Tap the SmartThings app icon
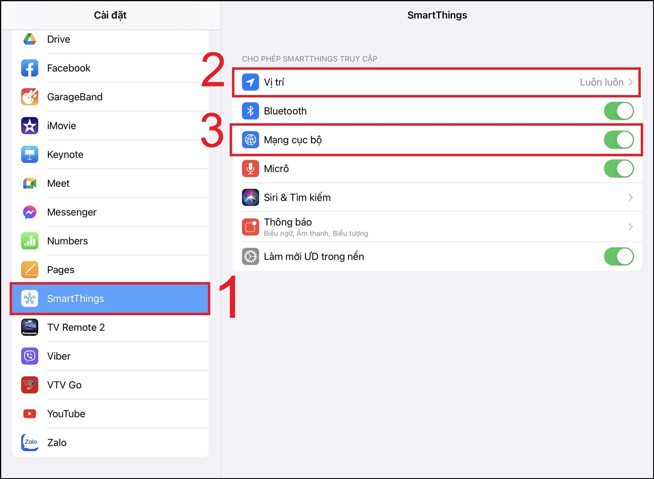The height and width of the screenshot is (479, 654). pyautogui.click(x=30, y=298)
